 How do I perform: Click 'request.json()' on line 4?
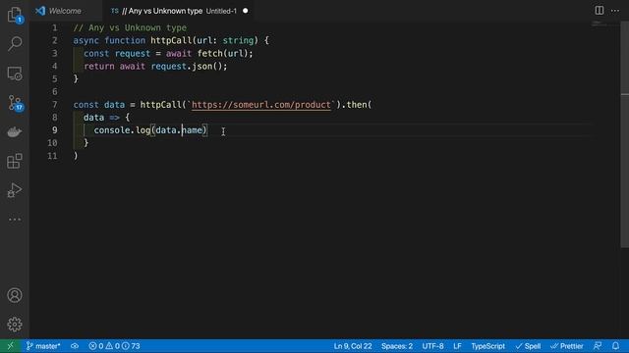click(x=189, y=66)
